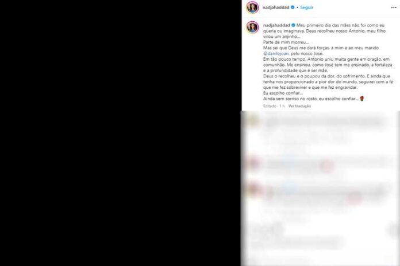Click the Editado 1 h timestamp
400x266 pixels.
tap(274, 106)
